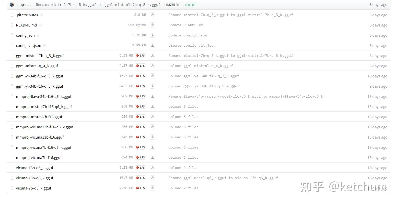397x203 pixels.
Task: Open the config.json file
Action: [25, 35]
